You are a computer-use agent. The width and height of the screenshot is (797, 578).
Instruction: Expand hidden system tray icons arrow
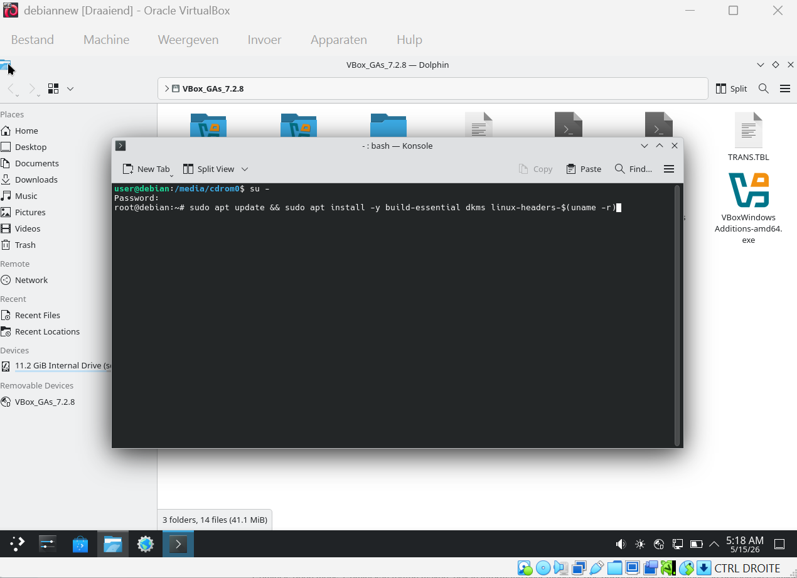click(x=714, y=544)
